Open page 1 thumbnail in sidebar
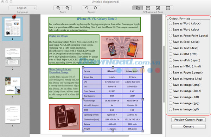This screenshot has height=137, width=211. pyautogui.click(x=13, y=27)
